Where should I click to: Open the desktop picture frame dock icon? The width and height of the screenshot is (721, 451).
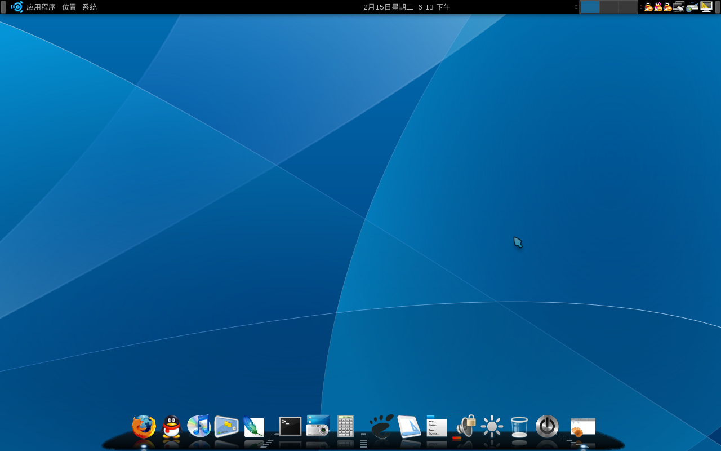point(226,427)
